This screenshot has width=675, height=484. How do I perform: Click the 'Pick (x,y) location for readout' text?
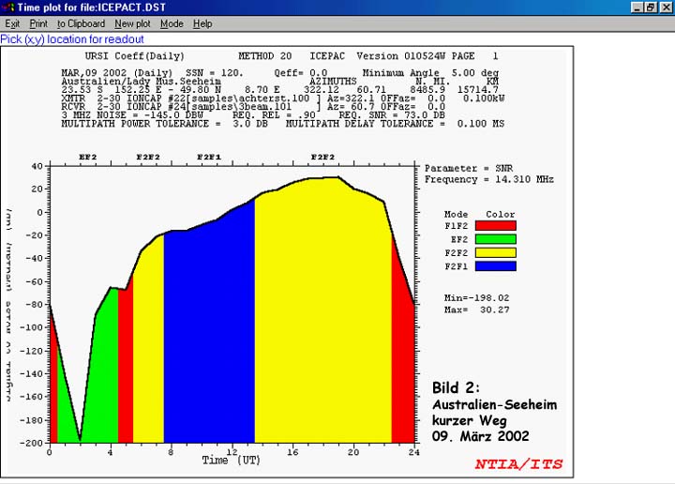click(72, 39)
